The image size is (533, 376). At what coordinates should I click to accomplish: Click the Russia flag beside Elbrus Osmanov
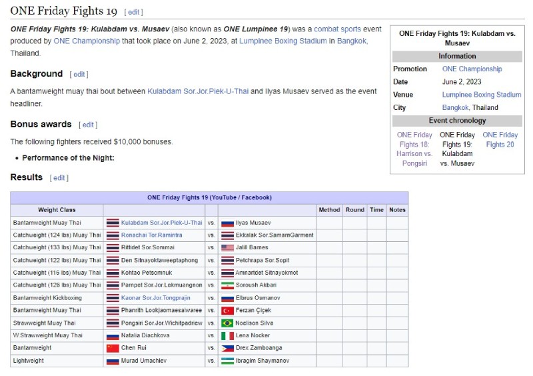227,298
